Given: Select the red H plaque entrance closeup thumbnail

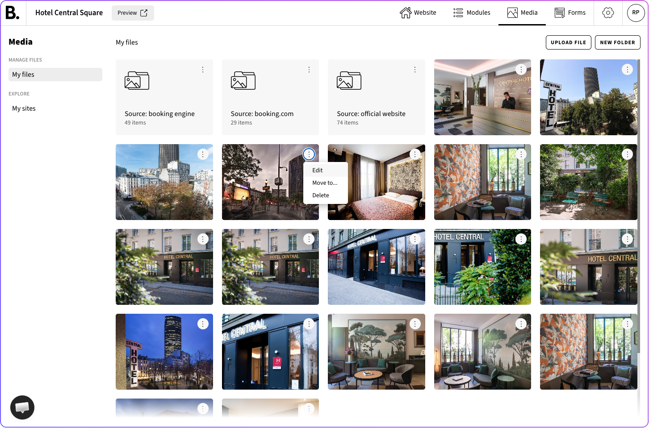Looking at the screenshot, I should tap(270, 352).
